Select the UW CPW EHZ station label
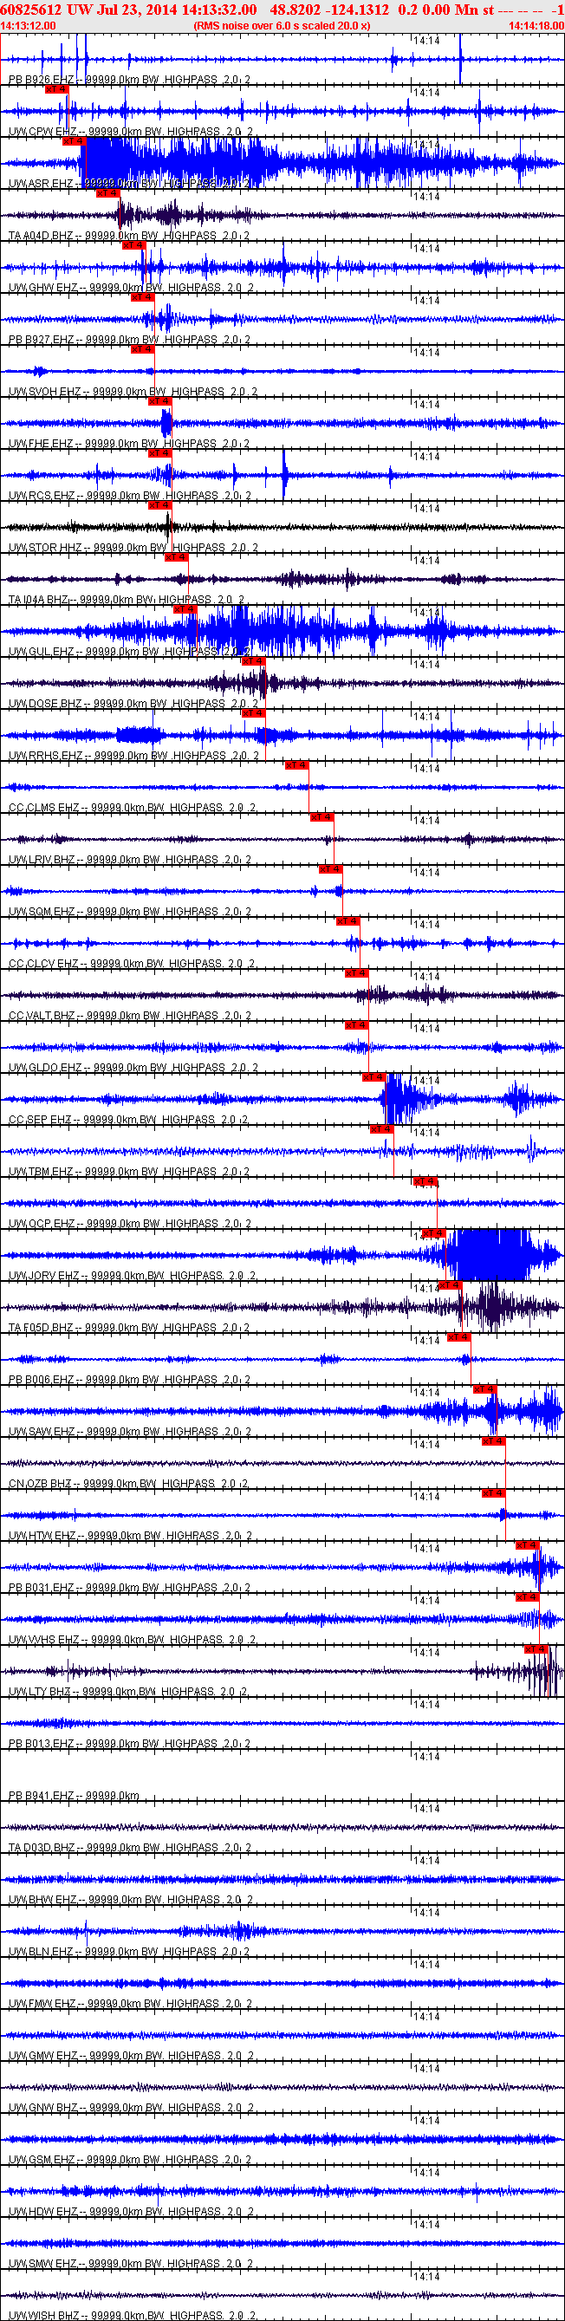 pos(131,133)
